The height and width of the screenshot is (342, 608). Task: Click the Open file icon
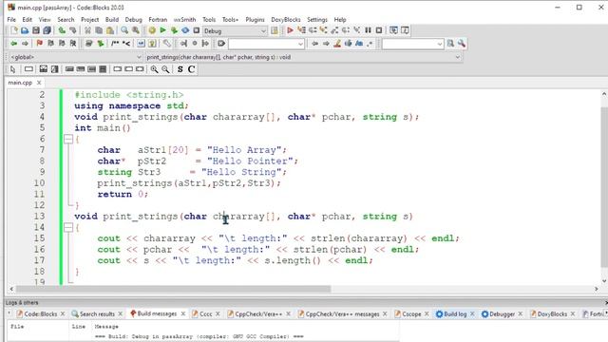pyautogui.click(x=25, y=30)
